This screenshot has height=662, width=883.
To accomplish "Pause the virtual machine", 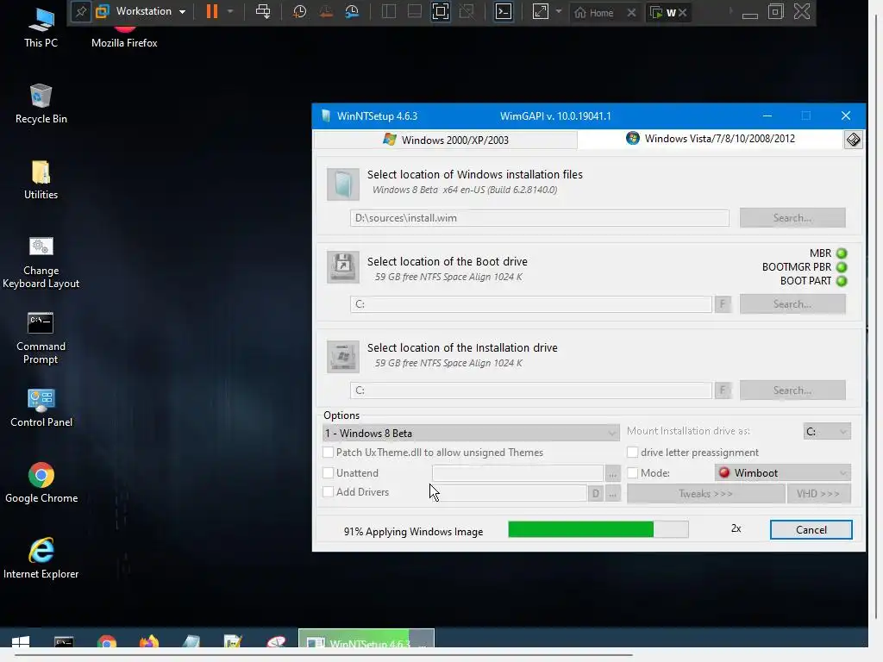I will (212, 12).
